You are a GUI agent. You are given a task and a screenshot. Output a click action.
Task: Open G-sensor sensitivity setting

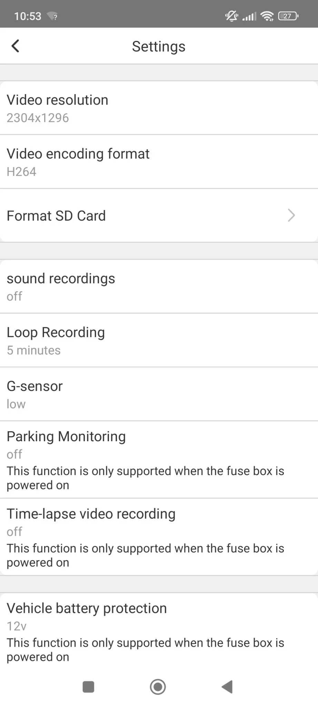point(159,394)
